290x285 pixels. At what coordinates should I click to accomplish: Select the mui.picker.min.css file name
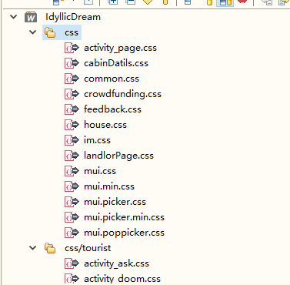click(124, 217)
